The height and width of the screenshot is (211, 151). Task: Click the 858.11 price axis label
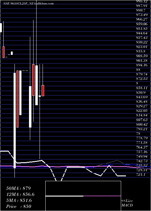142,88
